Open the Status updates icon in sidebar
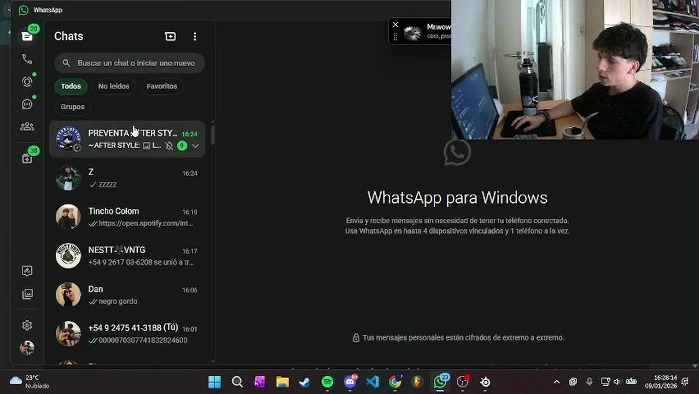The image size is (699, 394). pos(27,82)
